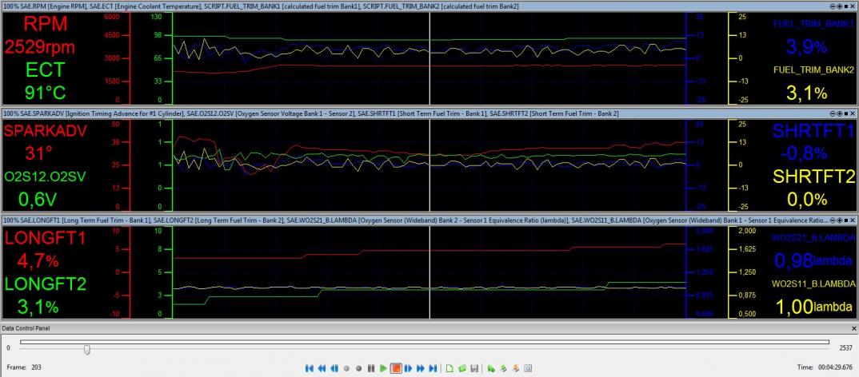Click the first grey record circle

pyautogui.click(x=346, y=368)
